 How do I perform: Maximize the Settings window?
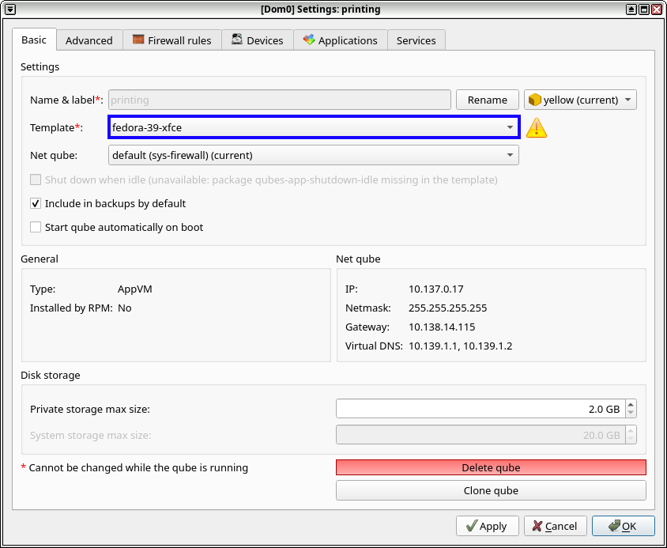[x=644, y=9]
